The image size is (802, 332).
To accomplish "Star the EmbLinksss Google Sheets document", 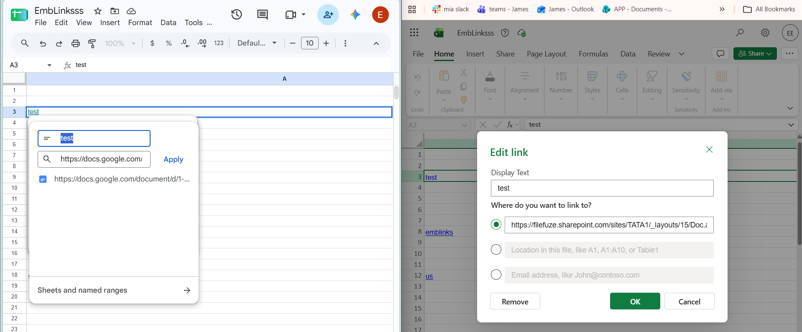I will coord(98,11).
